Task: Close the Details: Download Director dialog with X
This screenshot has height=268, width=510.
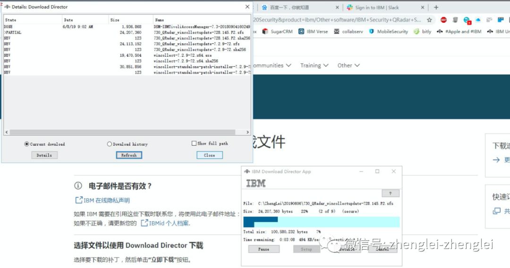Action: point(247,7)
